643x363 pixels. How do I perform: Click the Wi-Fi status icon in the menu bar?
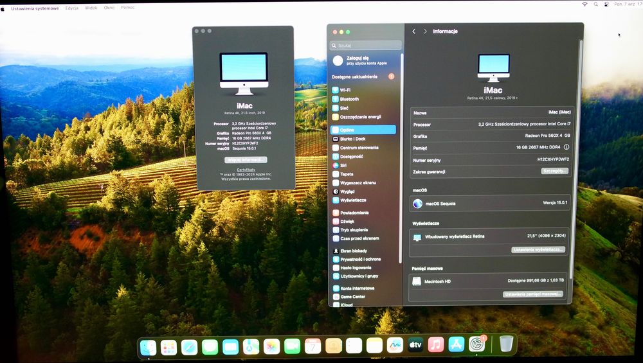pos(584,4)
